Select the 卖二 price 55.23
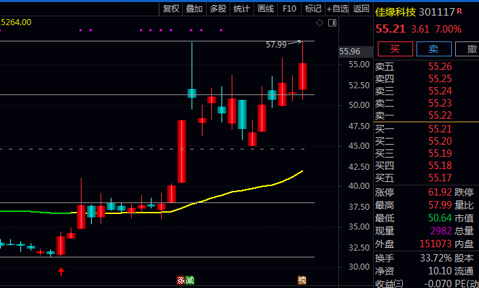This screenshot has width=479, height=288. (x=440, y=103)
